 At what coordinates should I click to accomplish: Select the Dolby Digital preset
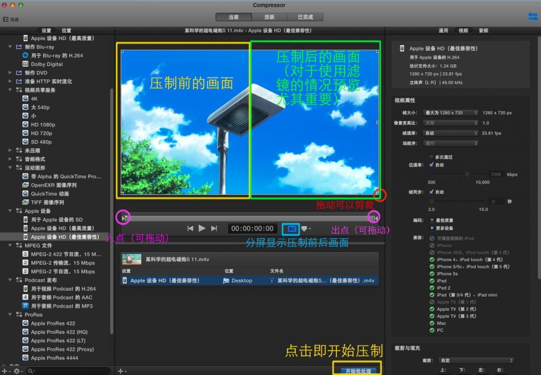46,64
